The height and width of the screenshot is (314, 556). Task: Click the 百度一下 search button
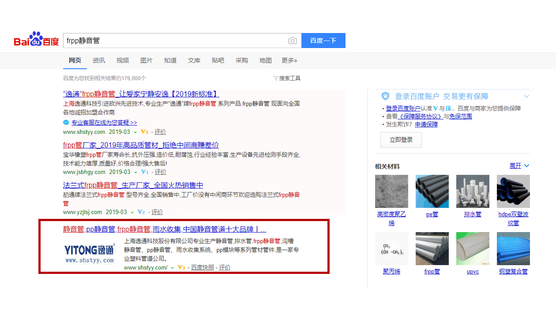point(323,41)
